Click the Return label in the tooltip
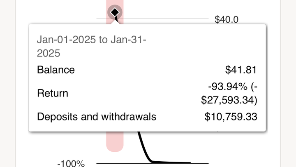The width and height of the screenshot is (296, 167). 53,93
